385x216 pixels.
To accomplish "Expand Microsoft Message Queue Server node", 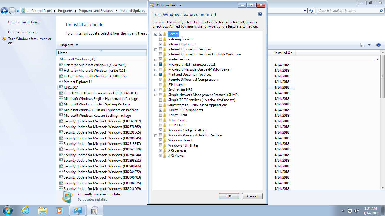I will (156, 70).
